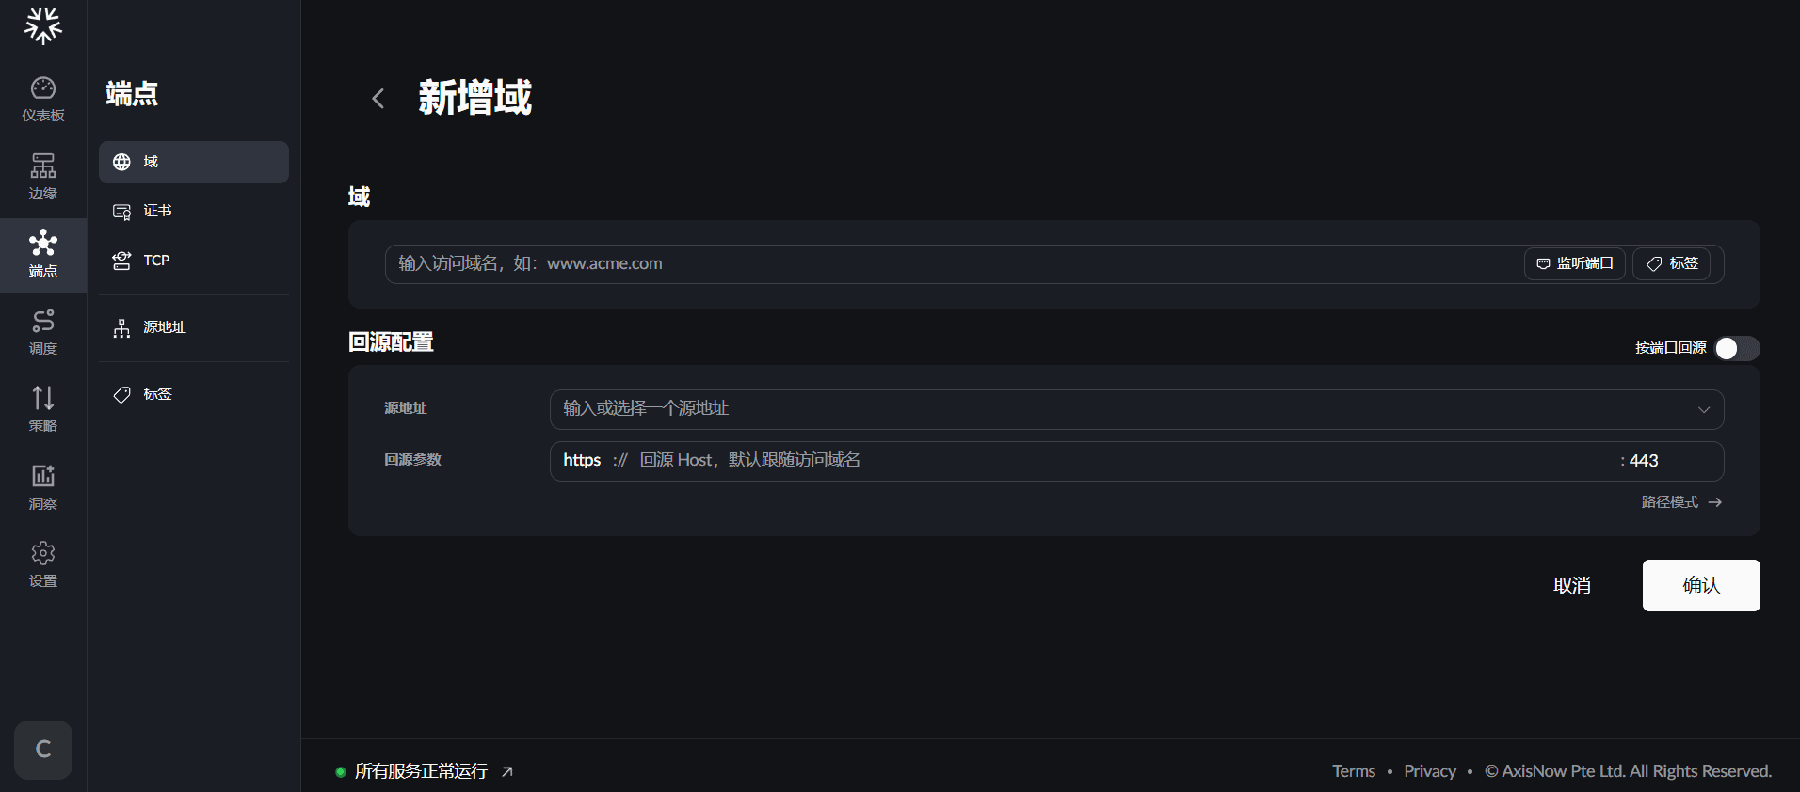This screenshot has width=1800, height=792.
Task: Open 证书 certificates menu item
Action: [194, 211]
